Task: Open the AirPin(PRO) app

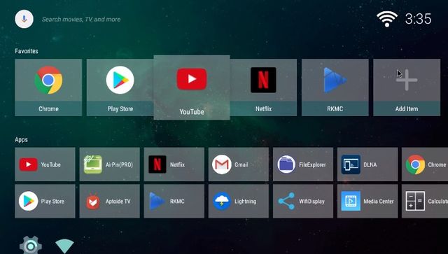Action: point(110,164)
